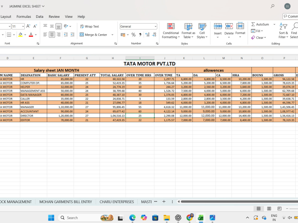Click AutoSum
298x223 pixels.
(x=260, y=24)
